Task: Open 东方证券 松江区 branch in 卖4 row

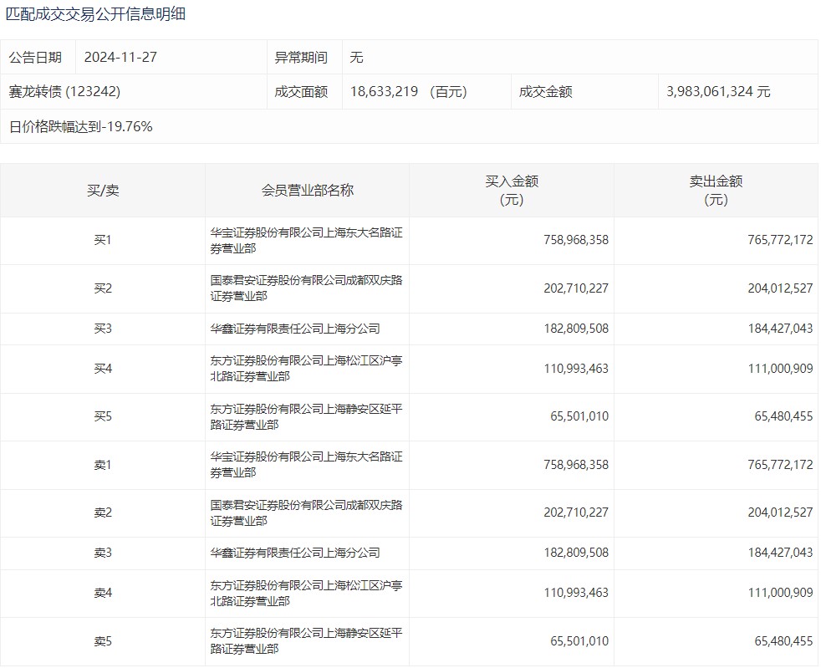Action: tap(306, 593)
